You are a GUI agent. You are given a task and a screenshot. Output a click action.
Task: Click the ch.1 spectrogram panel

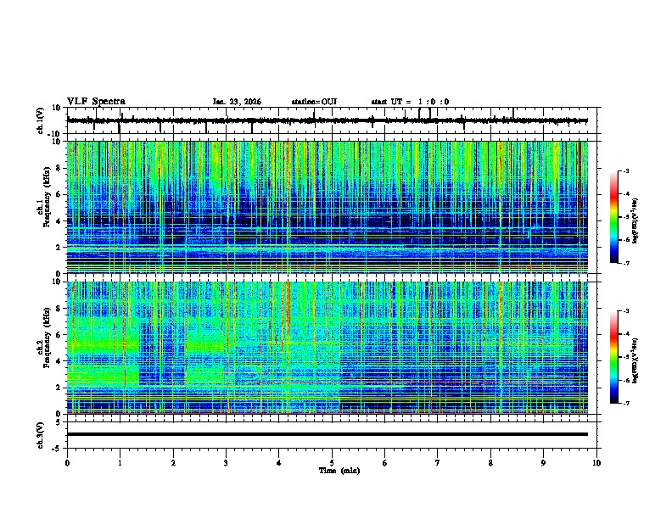click(x=328, y=207)
